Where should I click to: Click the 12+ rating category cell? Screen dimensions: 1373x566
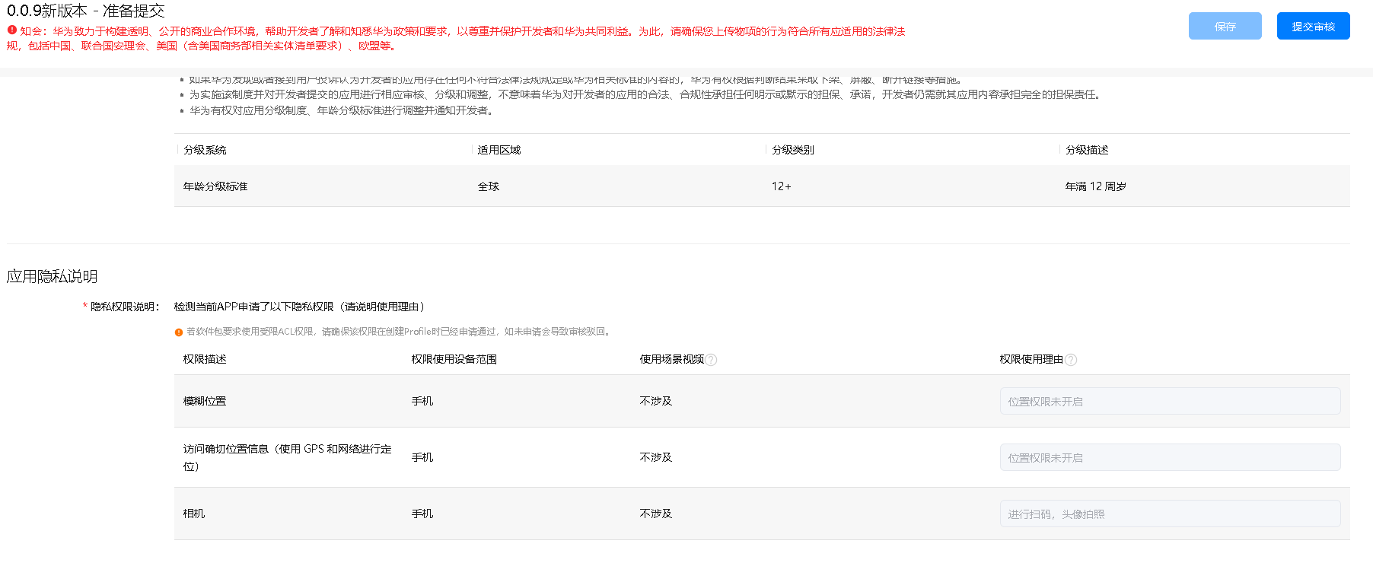(781, 186)
